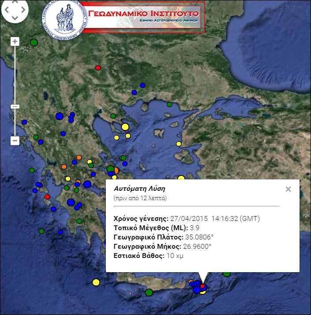Zoom in with the plus button
This screenshot has height=315, width=311.
coord(15,42)
